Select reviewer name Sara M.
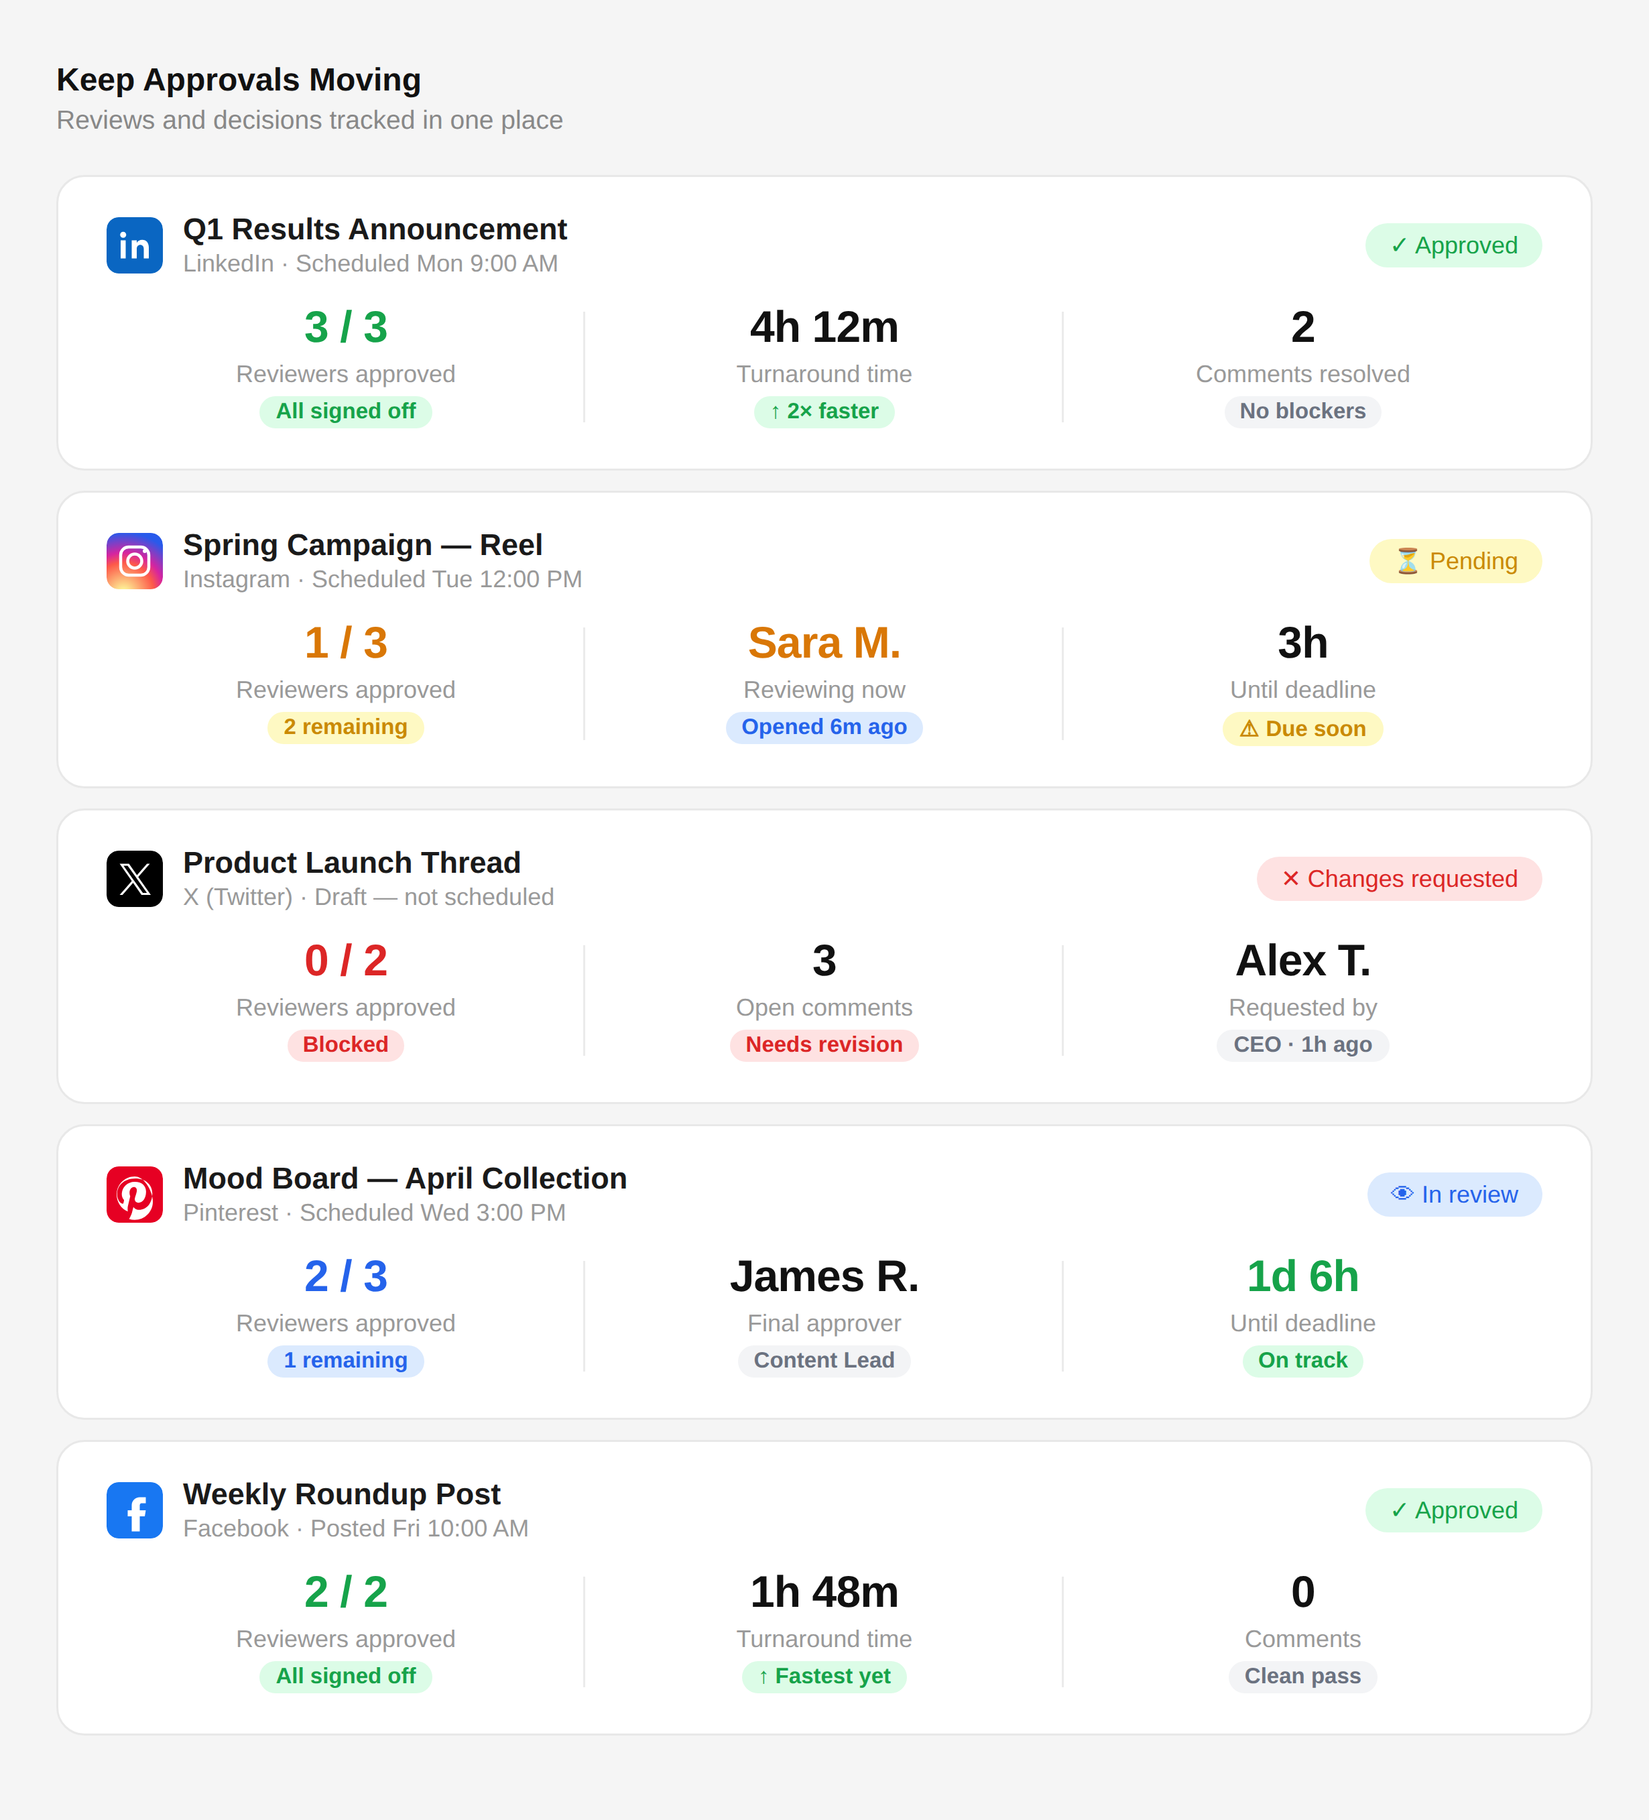 tap(823, 644)
